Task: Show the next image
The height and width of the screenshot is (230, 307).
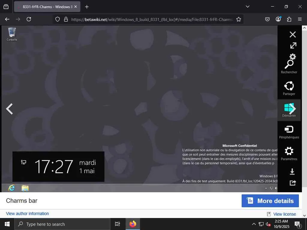Action: click(293, 109)
